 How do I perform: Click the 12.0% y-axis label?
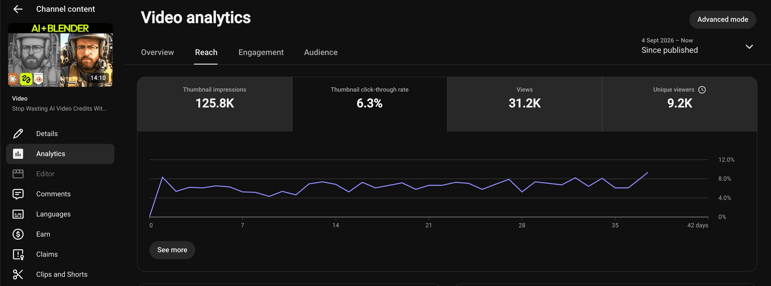726,159
